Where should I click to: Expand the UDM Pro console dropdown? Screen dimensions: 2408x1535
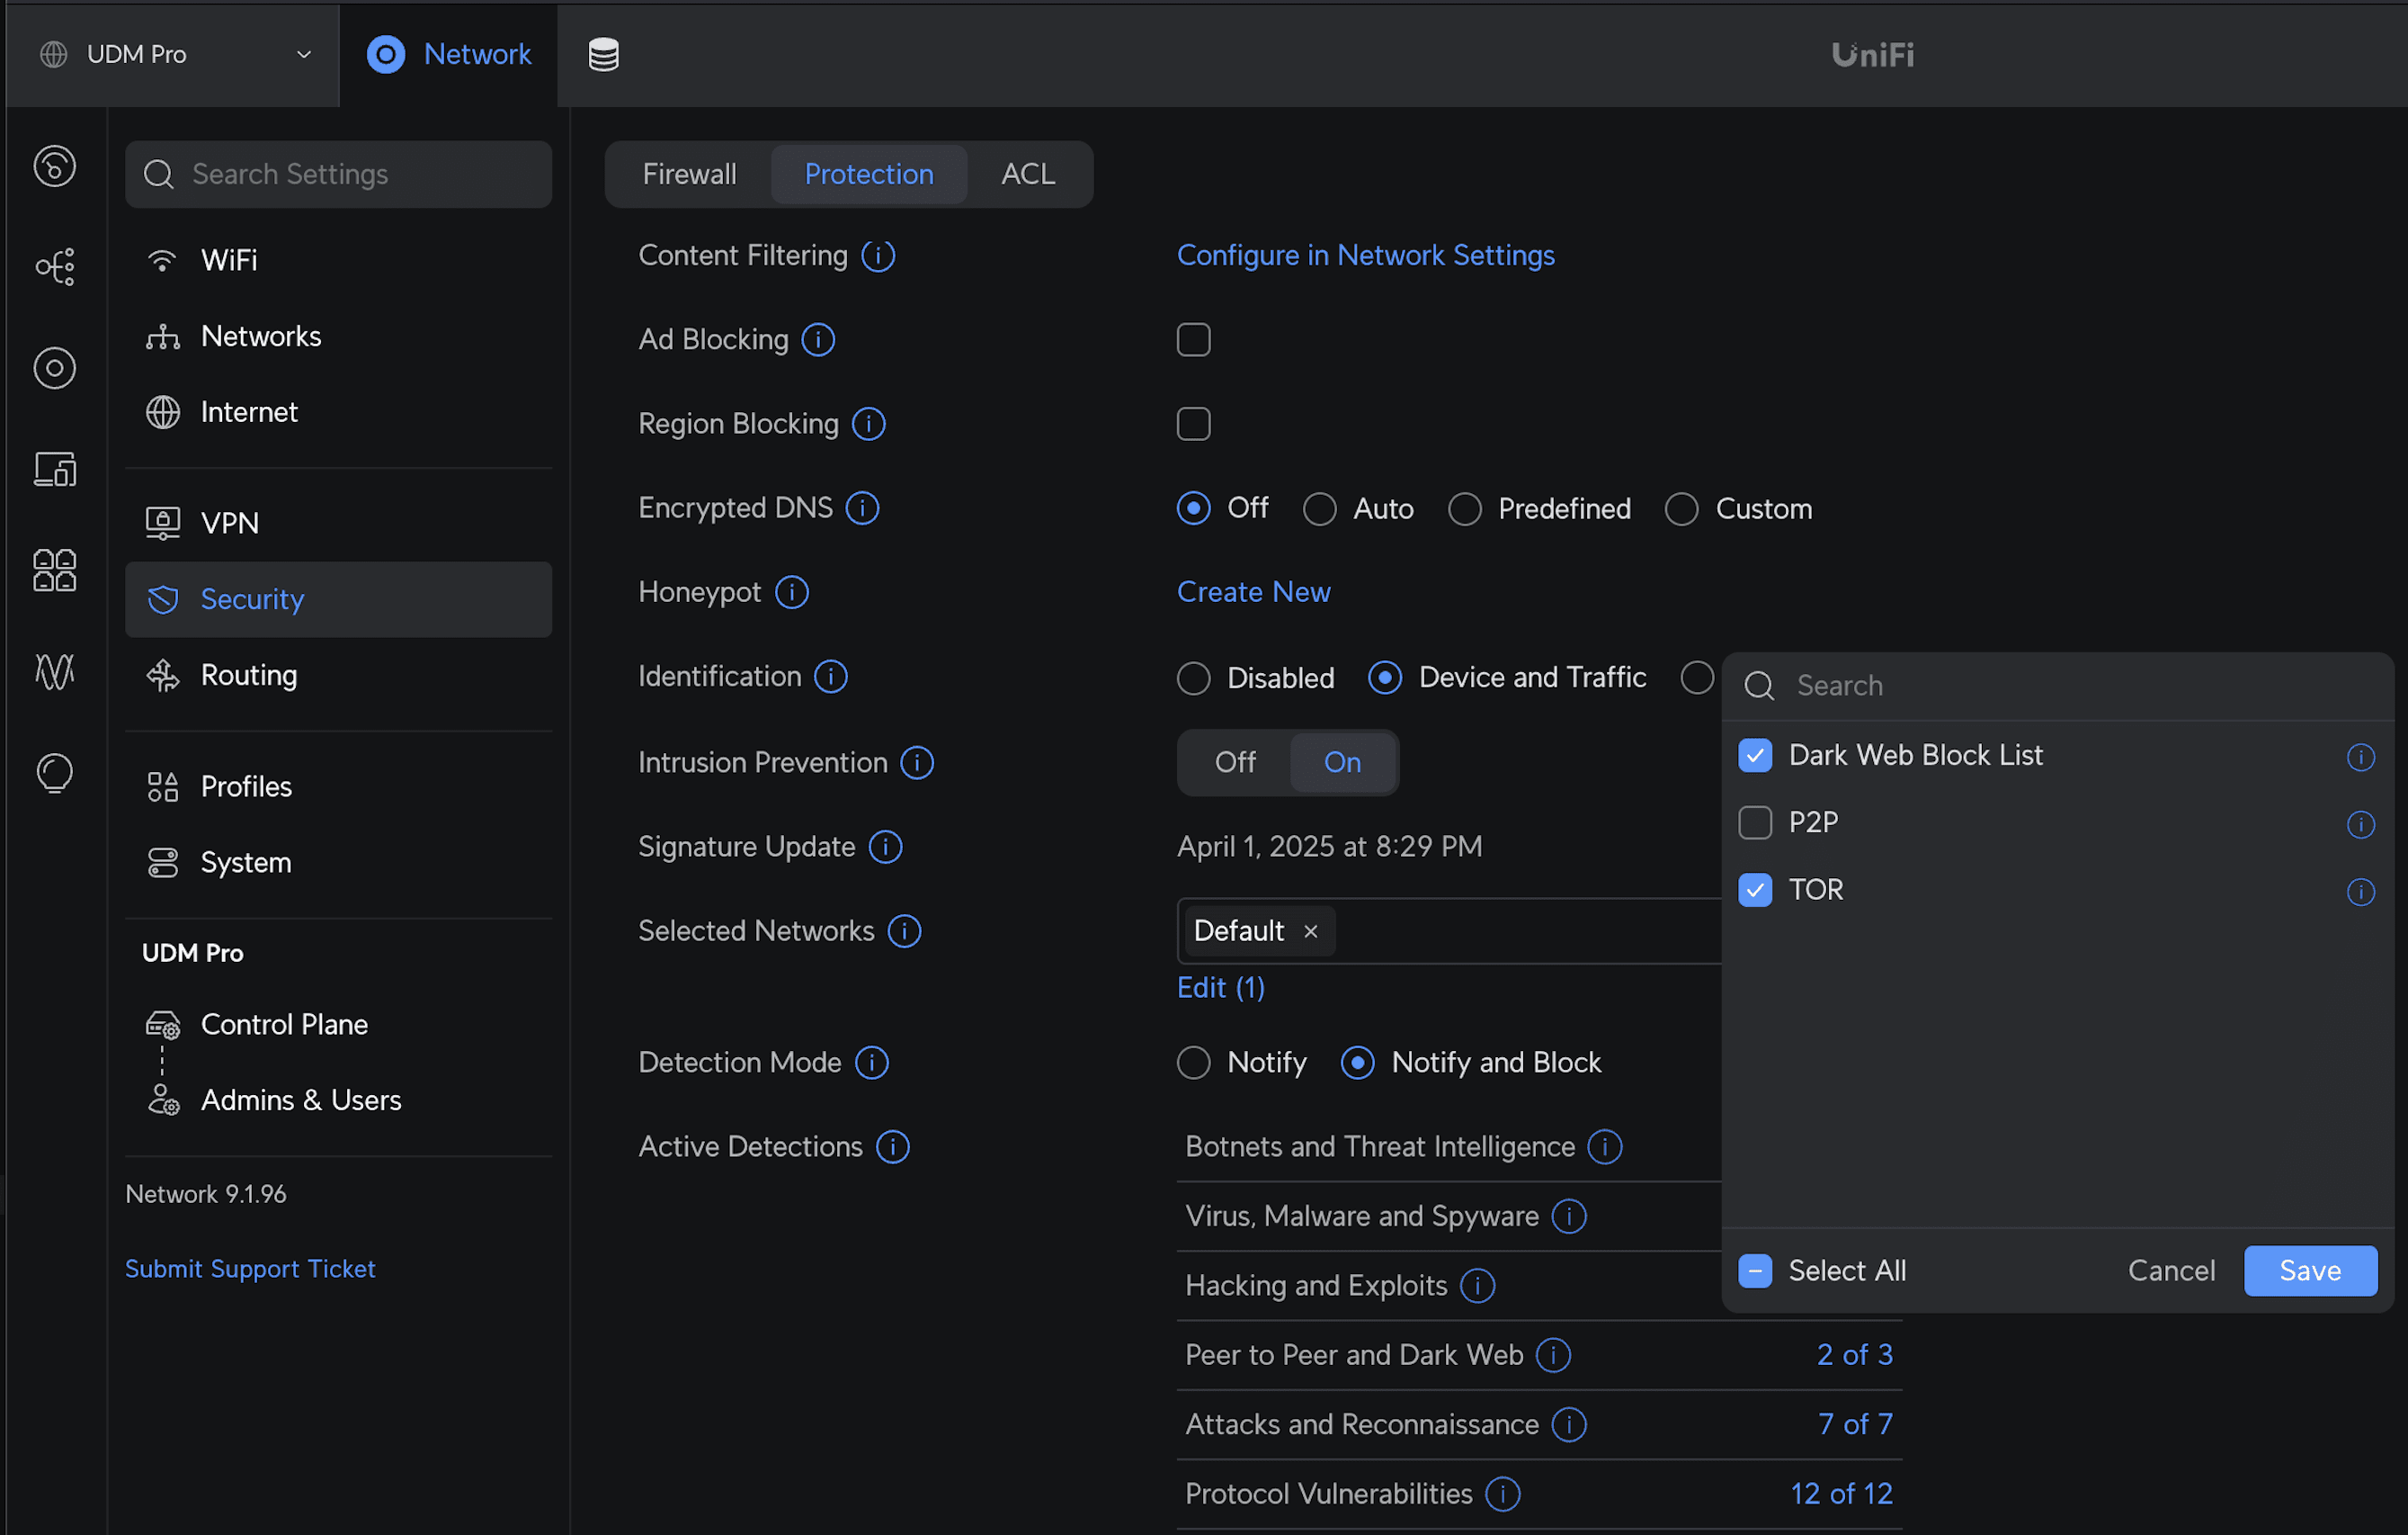point(303,55)
